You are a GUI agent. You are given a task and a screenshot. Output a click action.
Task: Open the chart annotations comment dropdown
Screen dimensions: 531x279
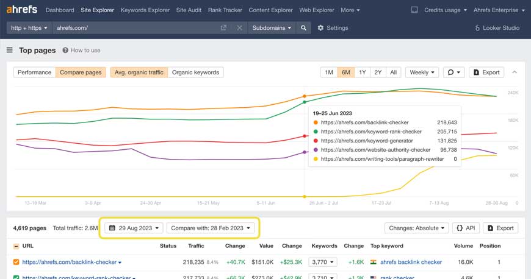(x=453, y=72)
